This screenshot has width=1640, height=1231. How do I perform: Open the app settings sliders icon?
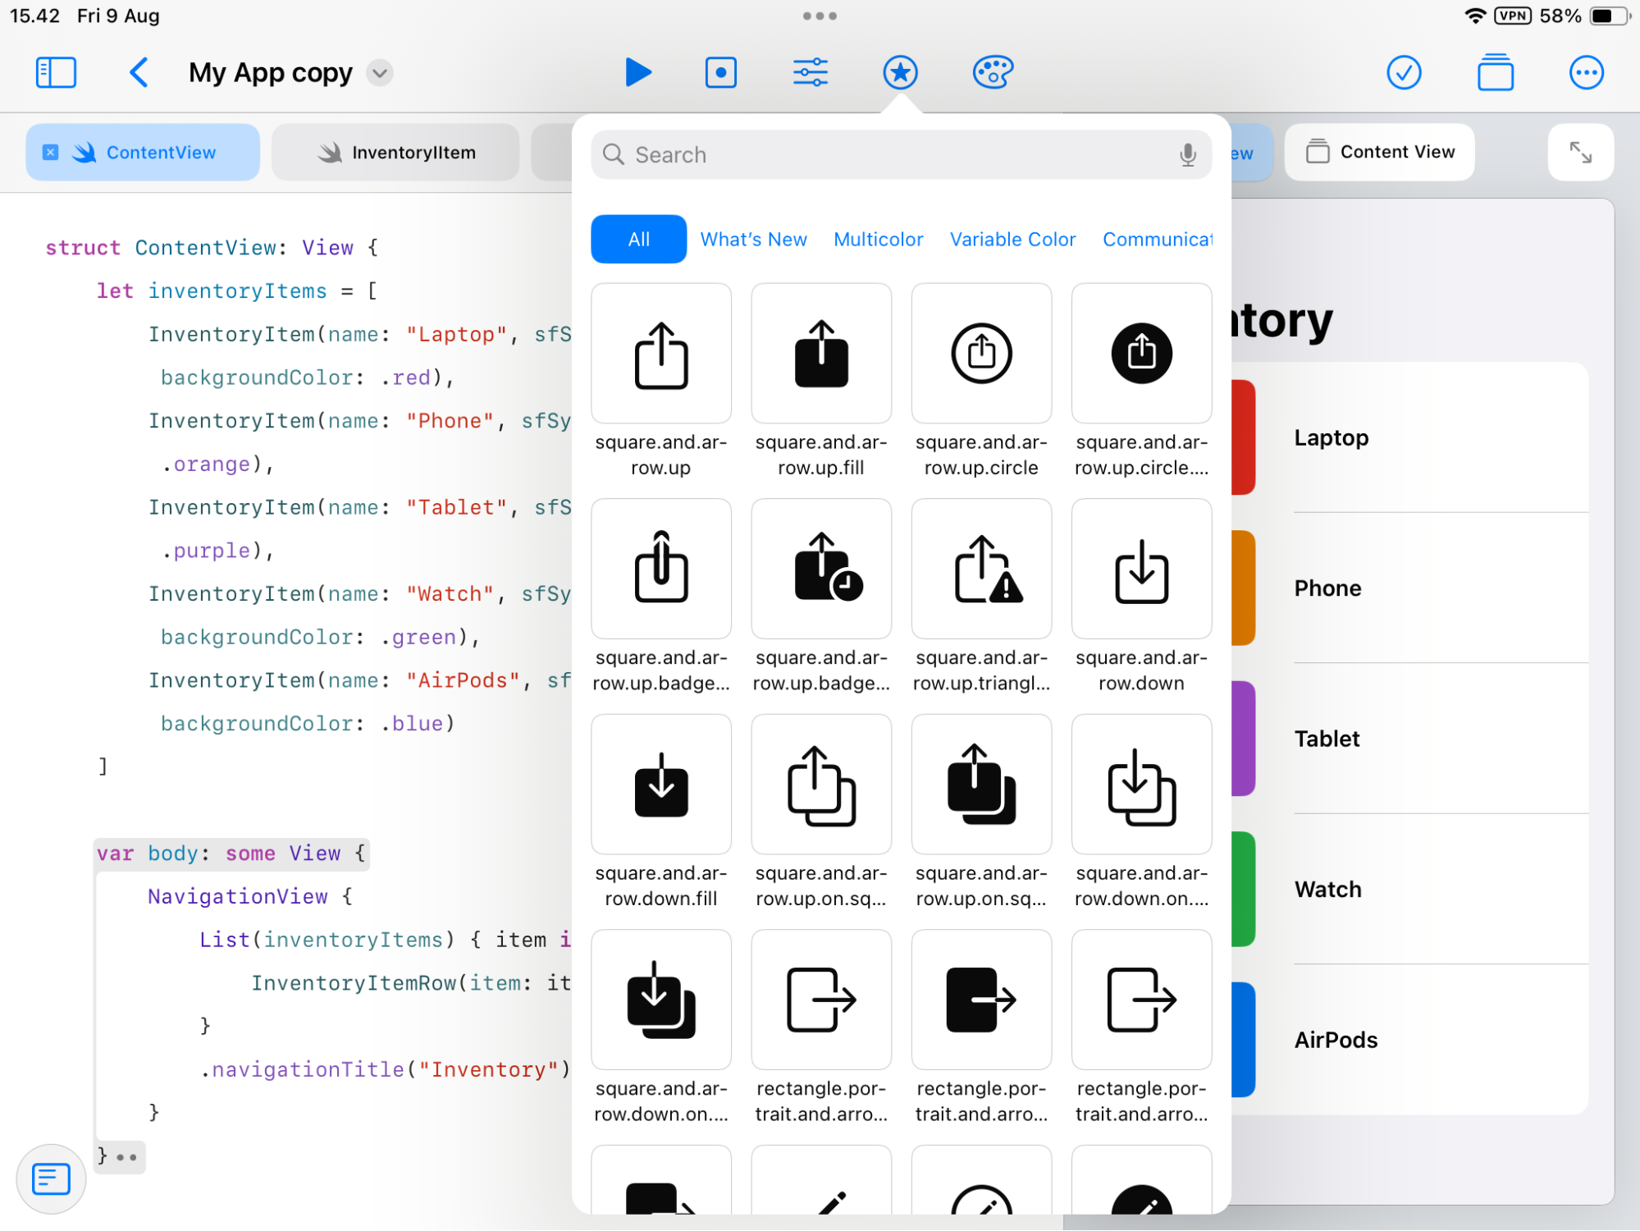pyautogui.click(x=811, y=72)
